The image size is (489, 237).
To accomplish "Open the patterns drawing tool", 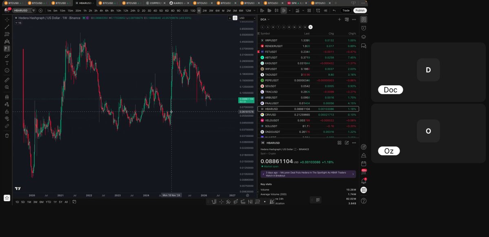I will (7, 41).
